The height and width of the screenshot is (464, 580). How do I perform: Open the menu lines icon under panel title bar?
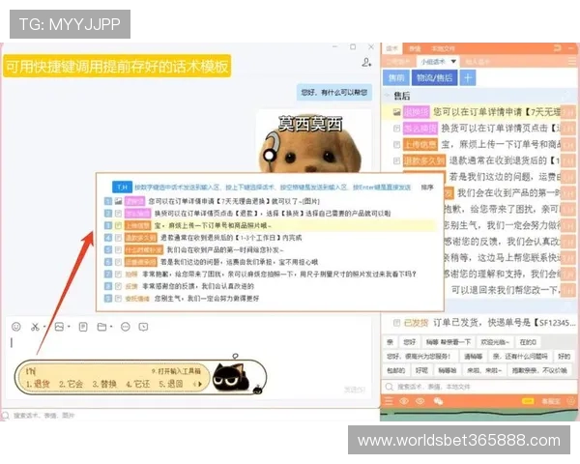coord(572,62)
